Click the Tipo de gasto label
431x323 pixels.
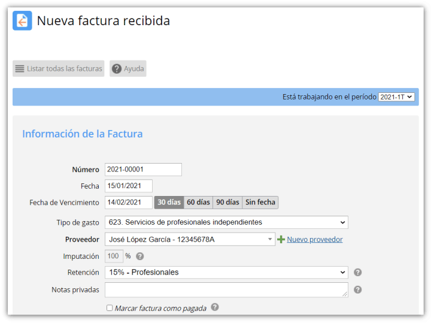pyautogui.click(x=78, y=222)
